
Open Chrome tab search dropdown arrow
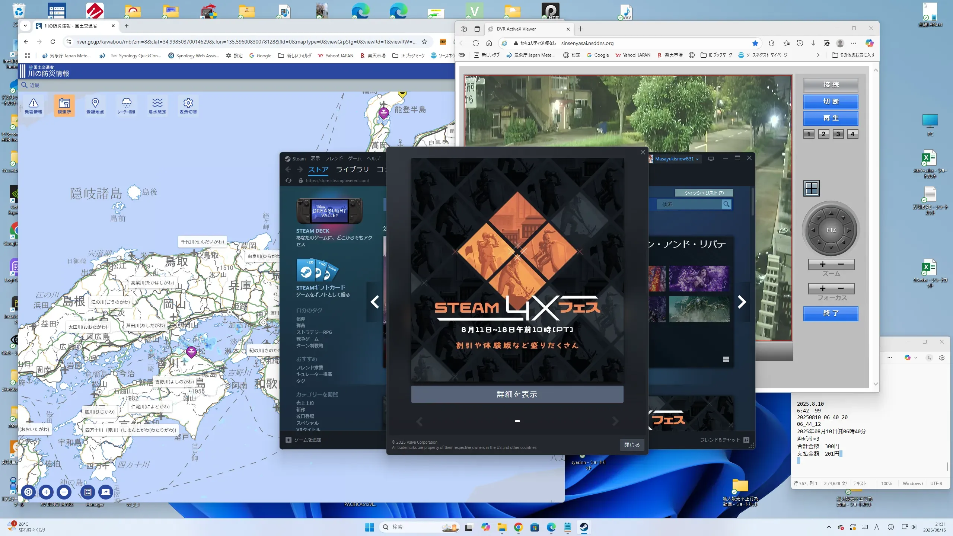25,26
